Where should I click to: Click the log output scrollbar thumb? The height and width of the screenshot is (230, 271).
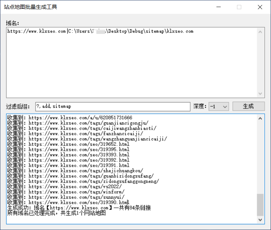pos(260,205)
